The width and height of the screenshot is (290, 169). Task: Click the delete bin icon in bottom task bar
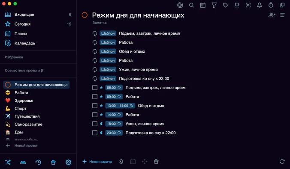tap(156, 162)
